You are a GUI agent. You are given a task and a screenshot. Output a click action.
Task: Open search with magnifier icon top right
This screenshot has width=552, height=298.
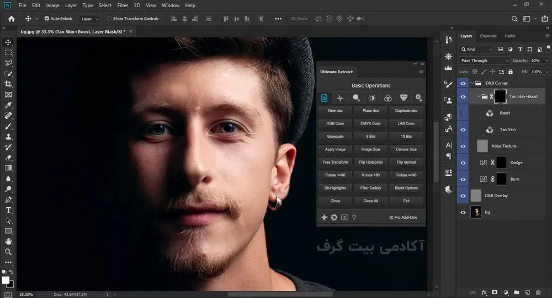514,19
